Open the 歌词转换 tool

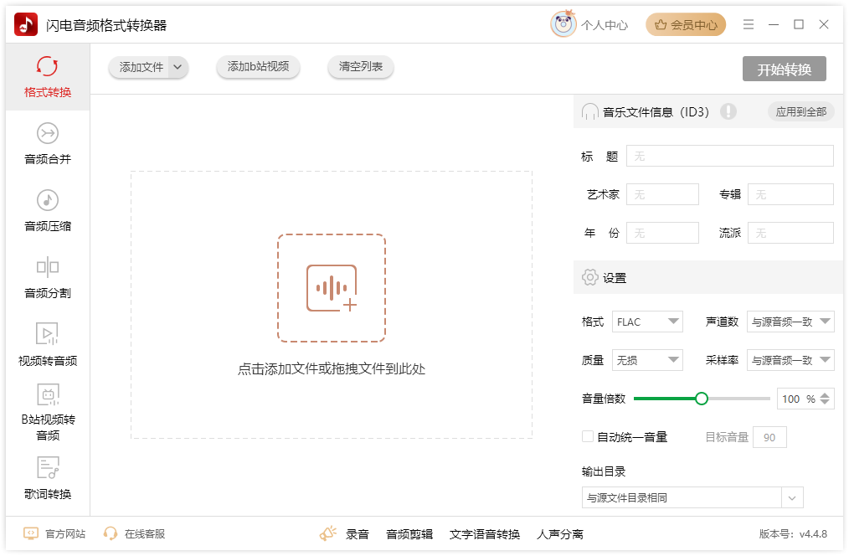click(48, 479)
